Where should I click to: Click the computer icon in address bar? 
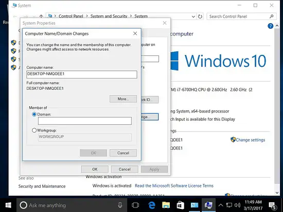pyautogui.click(x=50, y=16)
